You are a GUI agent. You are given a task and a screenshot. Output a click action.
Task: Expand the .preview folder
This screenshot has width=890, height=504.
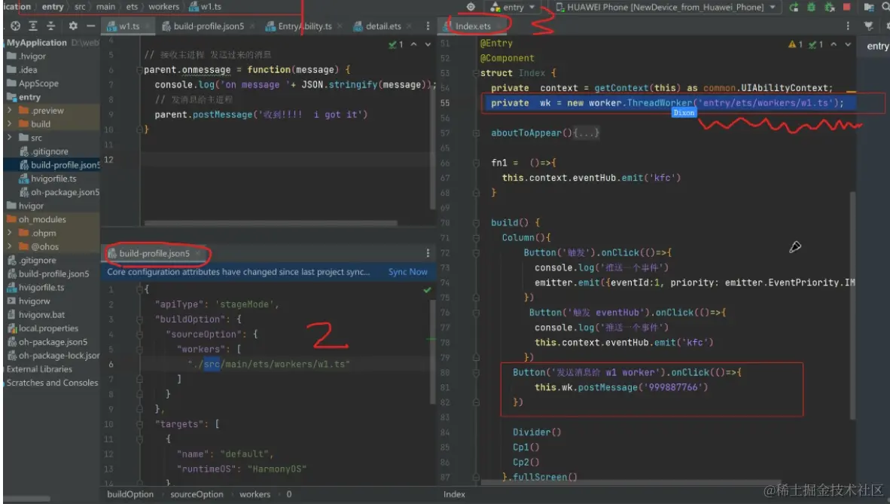(x=10, y=110)
